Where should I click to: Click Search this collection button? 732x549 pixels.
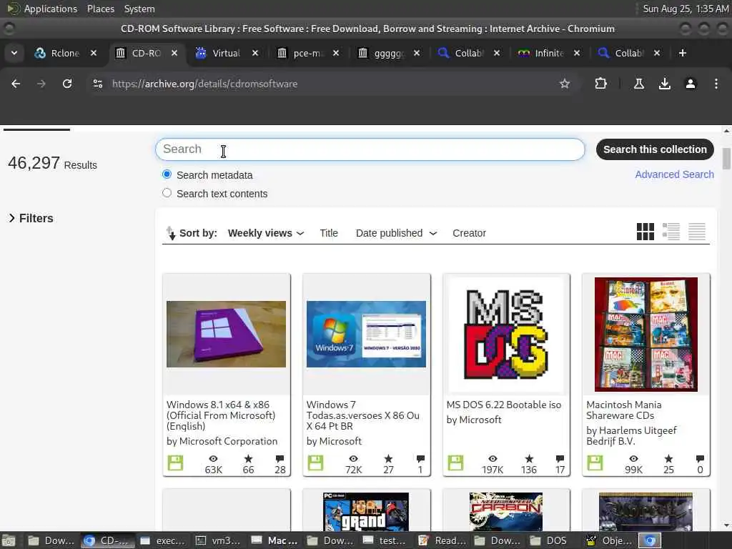pyautogui.click(x=655, y=149)
